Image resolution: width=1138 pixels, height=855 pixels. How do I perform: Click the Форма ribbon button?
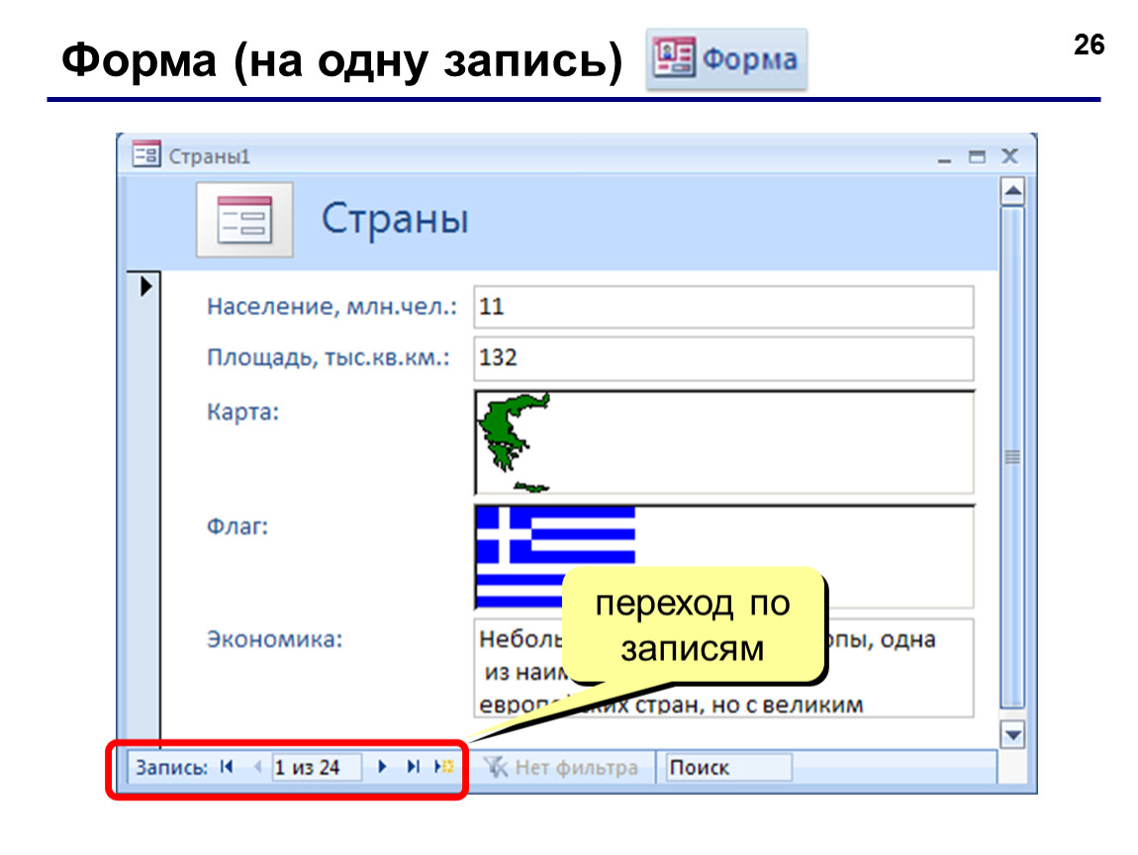coord(726,58)
